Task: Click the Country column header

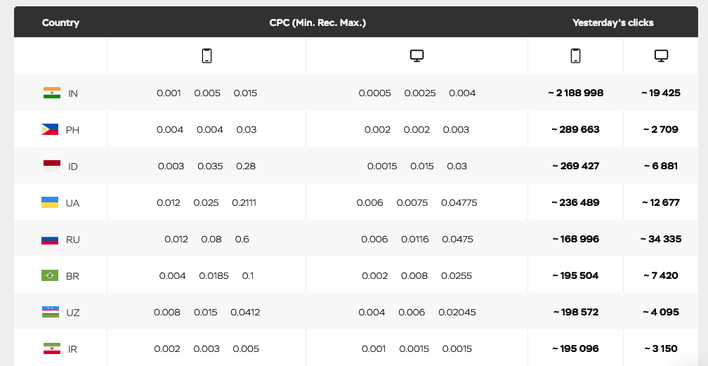Action: click(60, 22)
